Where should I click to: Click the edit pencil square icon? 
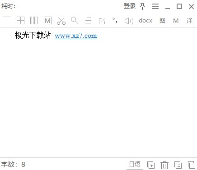[102, 21]
